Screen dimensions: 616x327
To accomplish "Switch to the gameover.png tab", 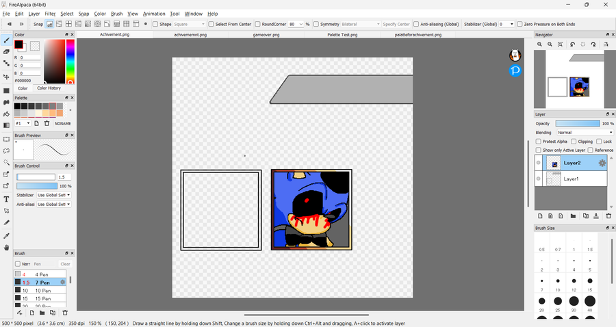I will [x=266, y=34].
